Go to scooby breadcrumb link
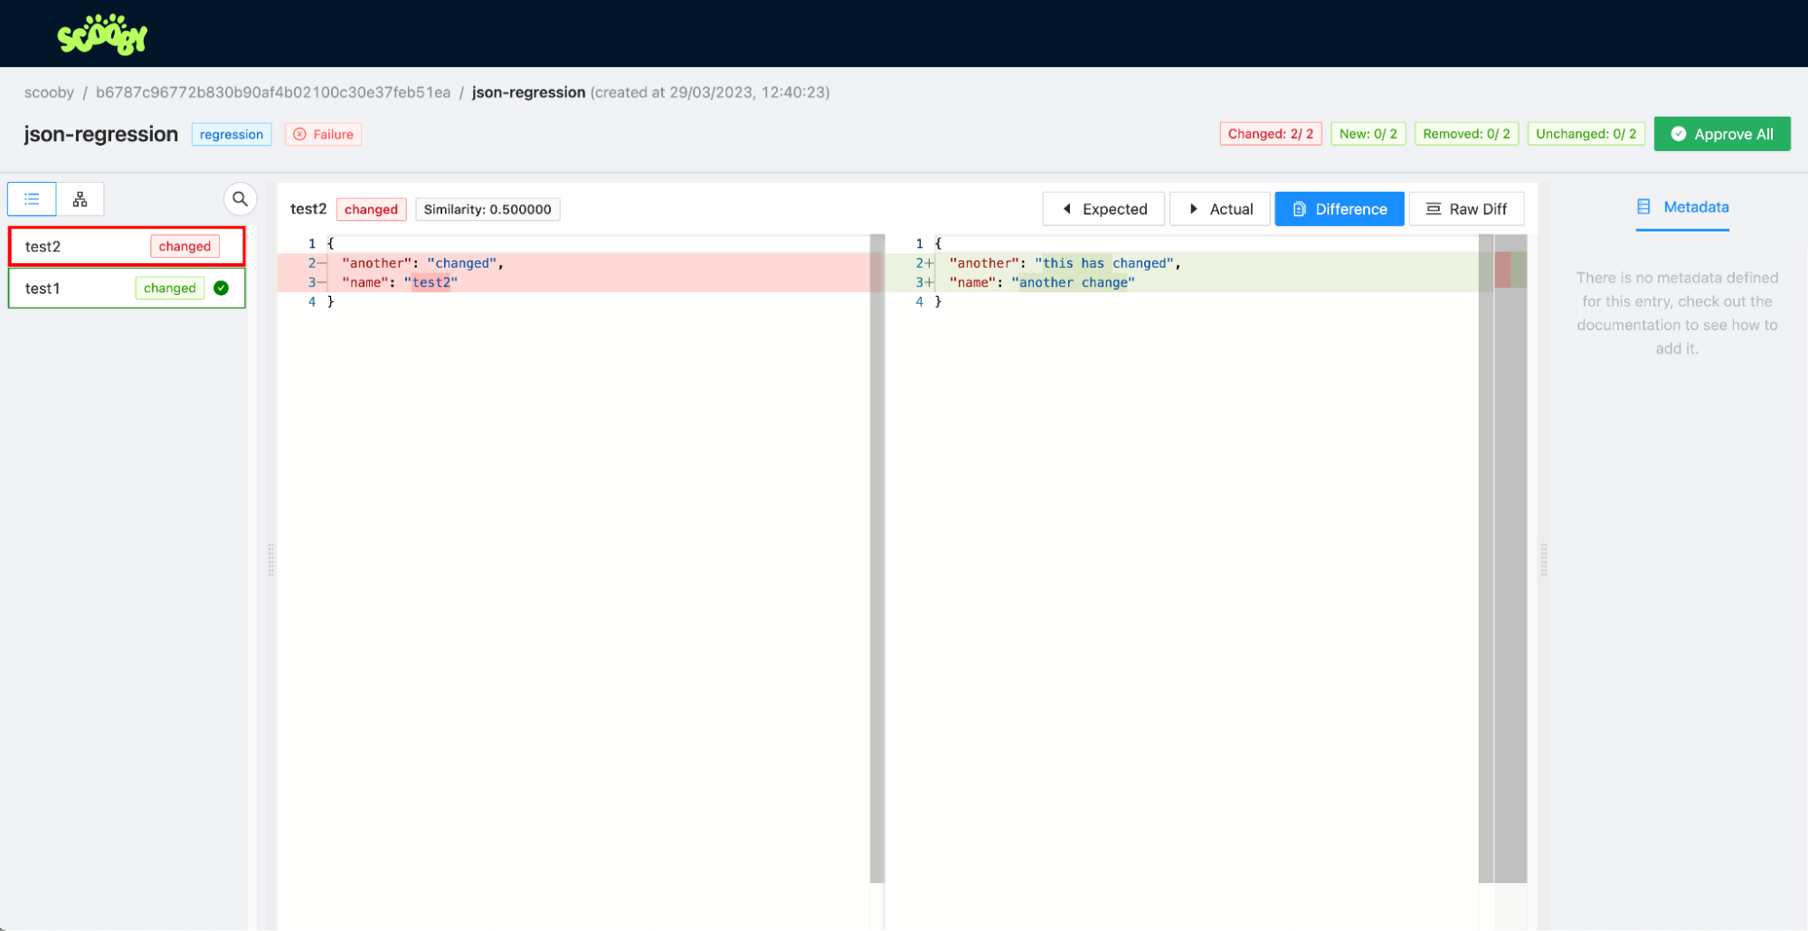Screen dimensions: 1808x931 click(49, 92)
